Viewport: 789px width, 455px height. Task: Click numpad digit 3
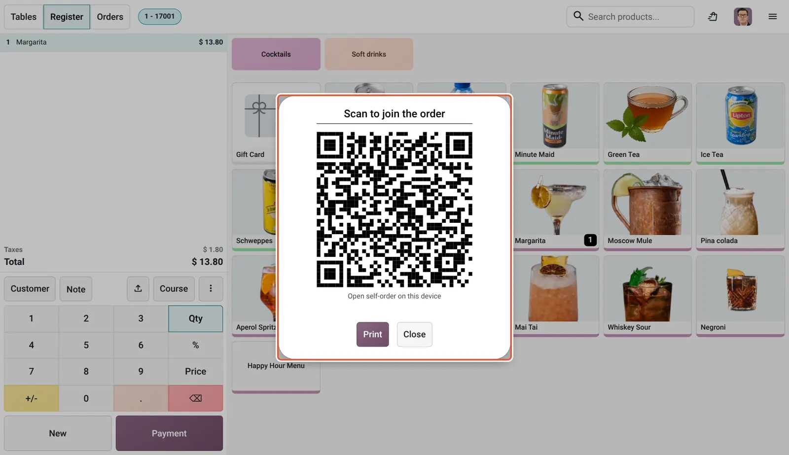141,318
